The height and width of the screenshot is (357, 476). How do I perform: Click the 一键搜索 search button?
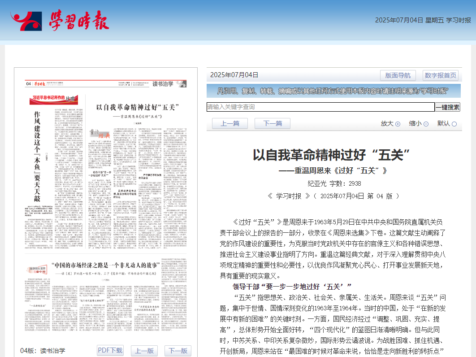coord(447,107)
